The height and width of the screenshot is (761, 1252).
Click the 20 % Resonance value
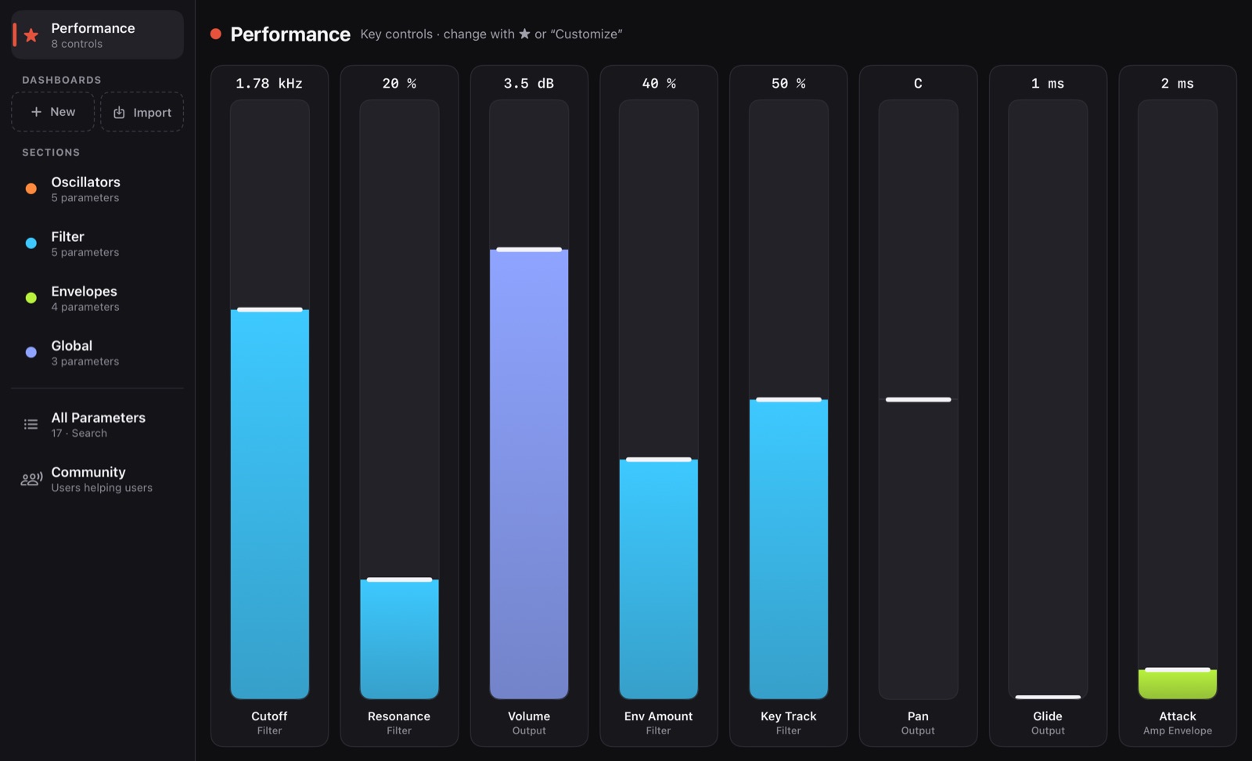[399, 83]
